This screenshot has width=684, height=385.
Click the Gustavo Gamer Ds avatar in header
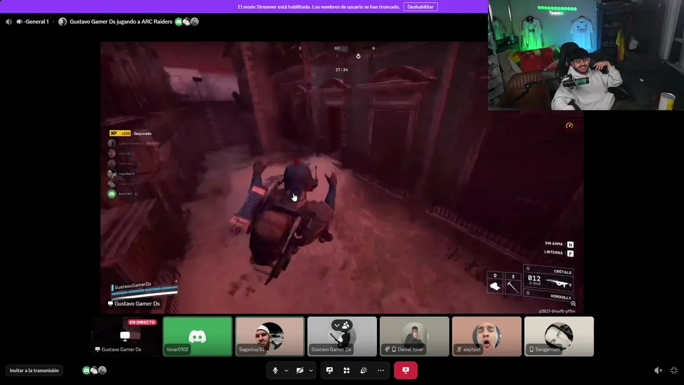tap(63, 22)
